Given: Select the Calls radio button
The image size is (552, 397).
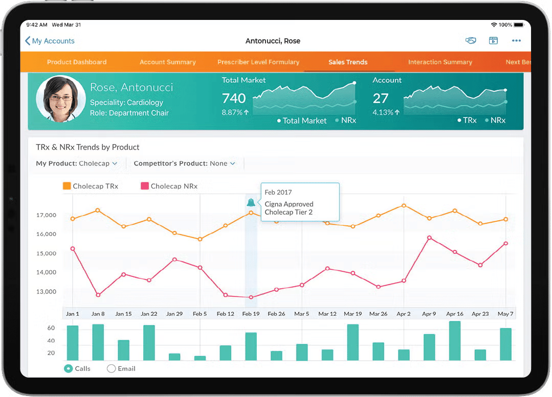Looking at the screenshot, I should pyautogui.click(x=68, y=368).
